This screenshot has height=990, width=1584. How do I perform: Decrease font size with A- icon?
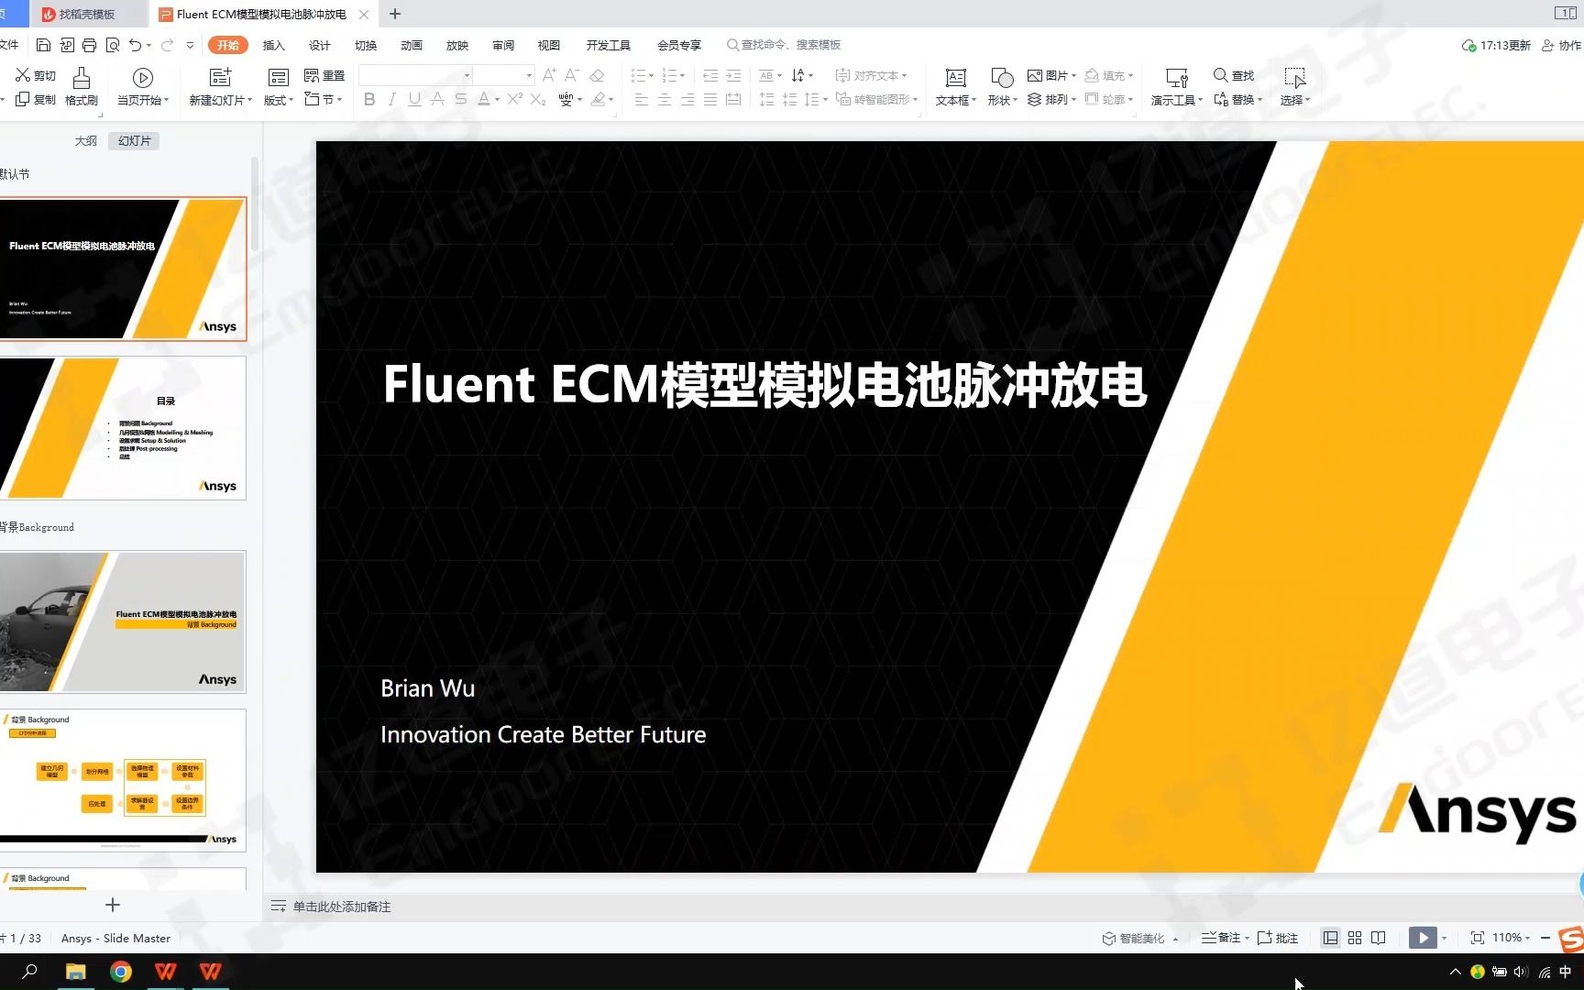coord(572,75)
